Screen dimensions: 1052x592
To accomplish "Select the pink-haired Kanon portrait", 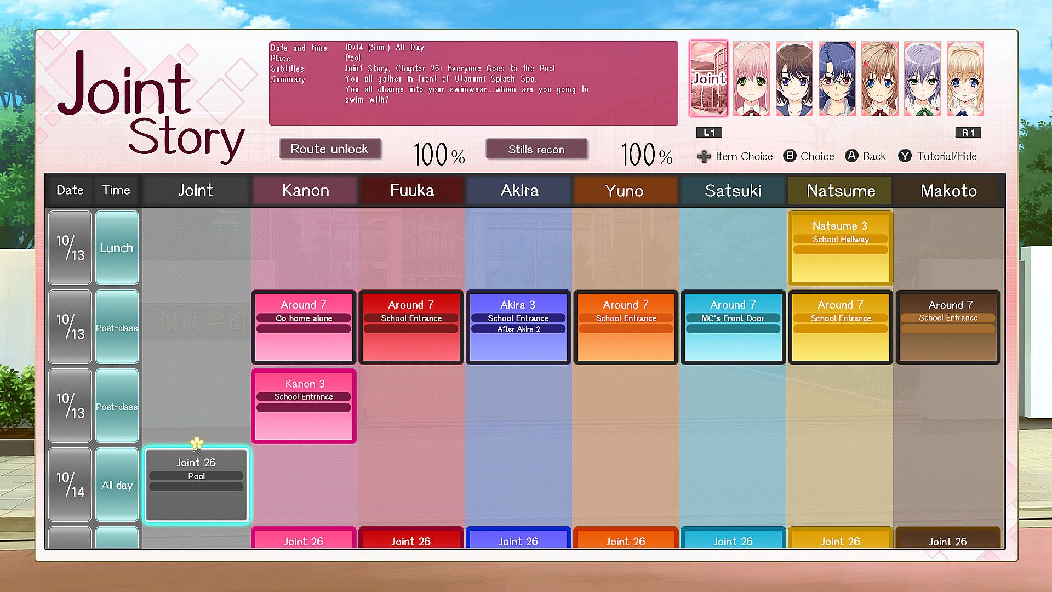I will (751, 78).
